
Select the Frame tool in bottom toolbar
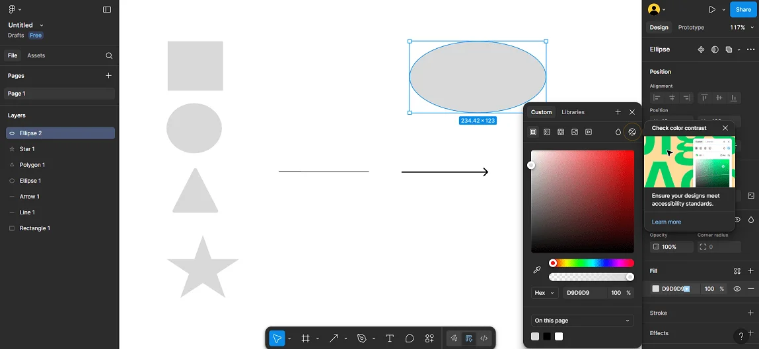[x=305, y=338]
